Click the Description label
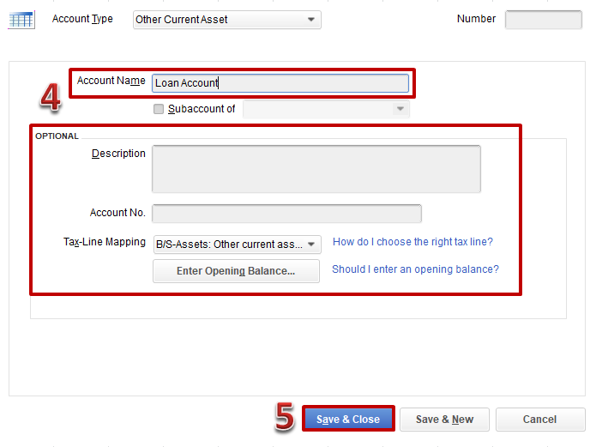 118,154
